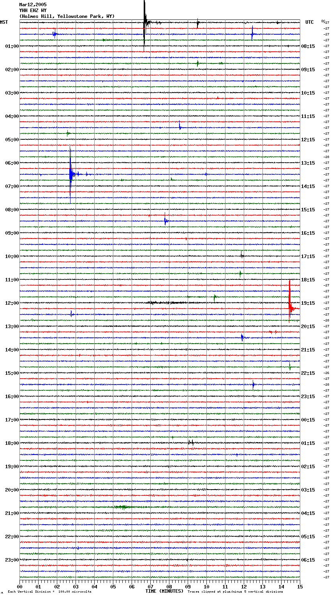Select the 16:00 MST time label

click(12, 397)
